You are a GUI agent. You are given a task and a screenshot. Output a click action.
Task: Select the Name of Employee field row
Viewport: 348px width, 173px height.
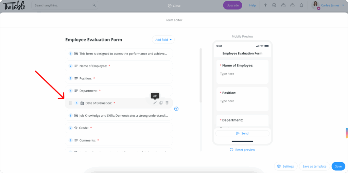pyautogui.click(x=119, y=66)
